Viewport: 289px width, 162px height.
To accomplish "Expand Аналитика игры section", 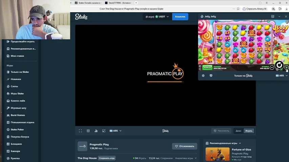I will point(186,158).
